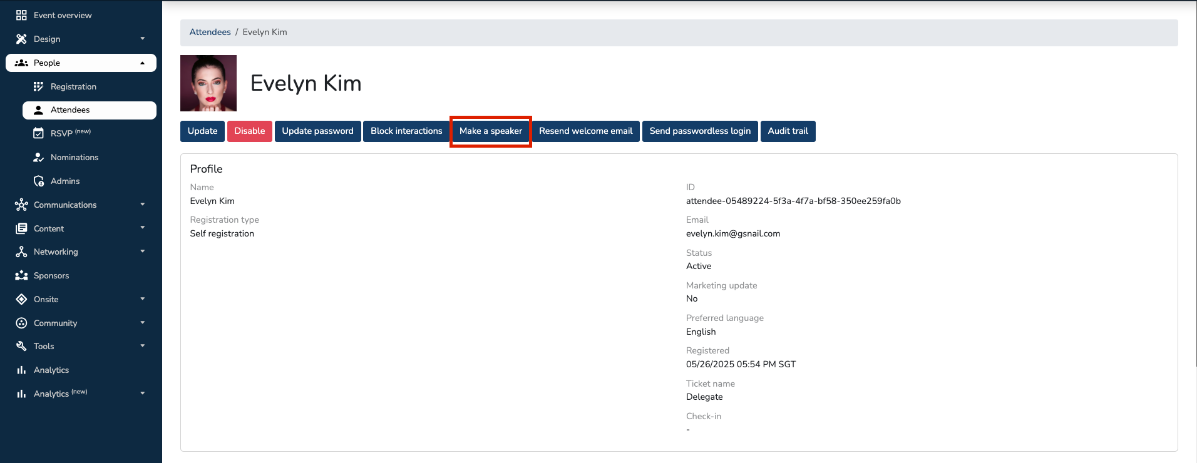
Task: Open the Content menu item
Action: pos(49,228)
